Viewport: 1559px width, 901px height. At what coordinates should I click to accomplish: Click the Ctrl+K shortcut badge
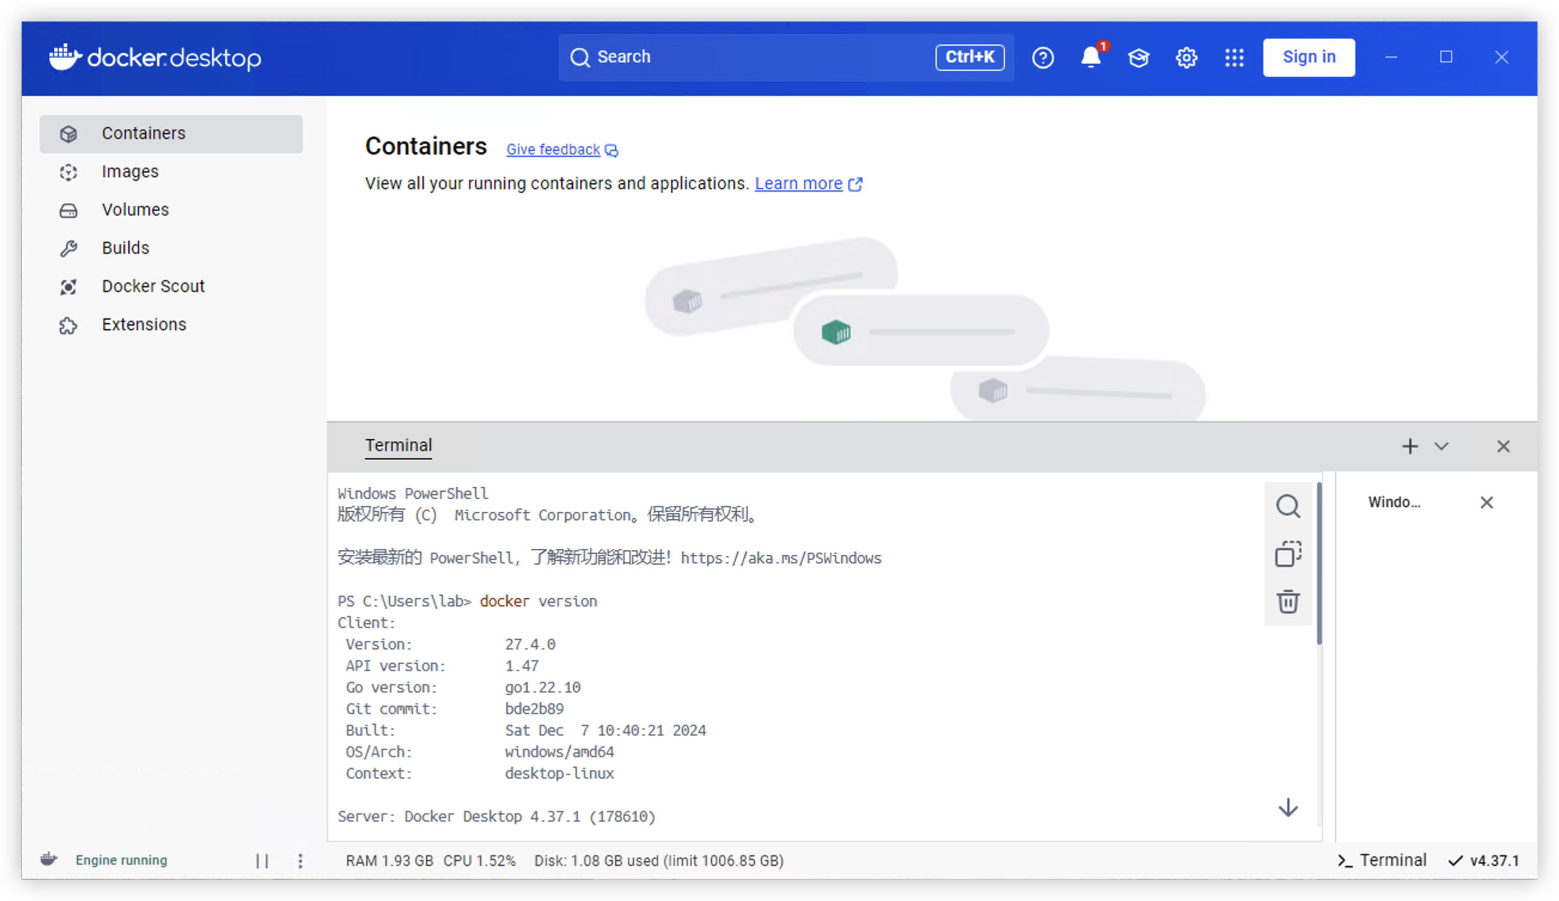click(x=970, y=57)
